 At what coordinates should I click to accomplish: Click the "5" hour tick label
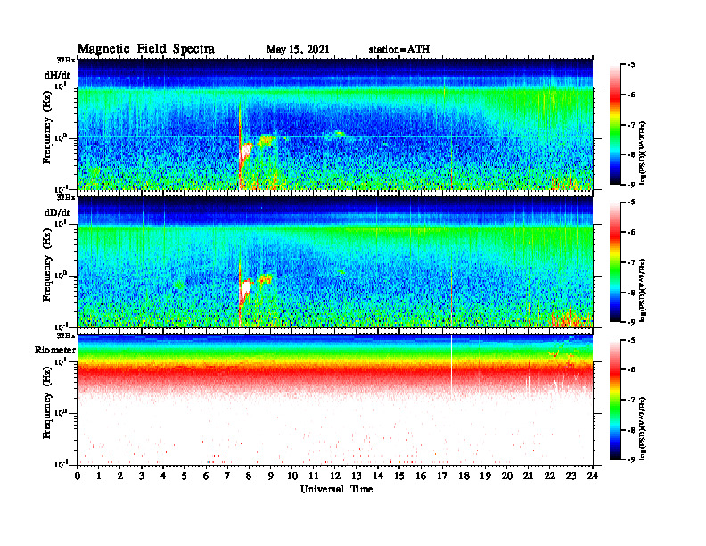click(x=185, y=476)
